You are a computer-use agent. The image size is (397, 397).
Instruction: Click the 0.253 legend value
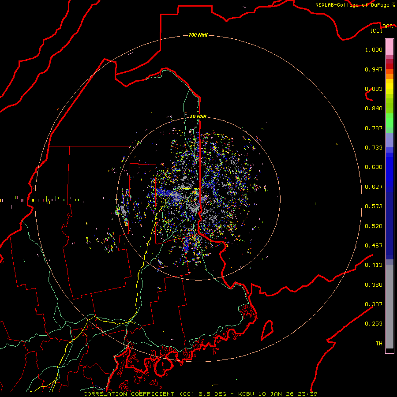(374, 324)
